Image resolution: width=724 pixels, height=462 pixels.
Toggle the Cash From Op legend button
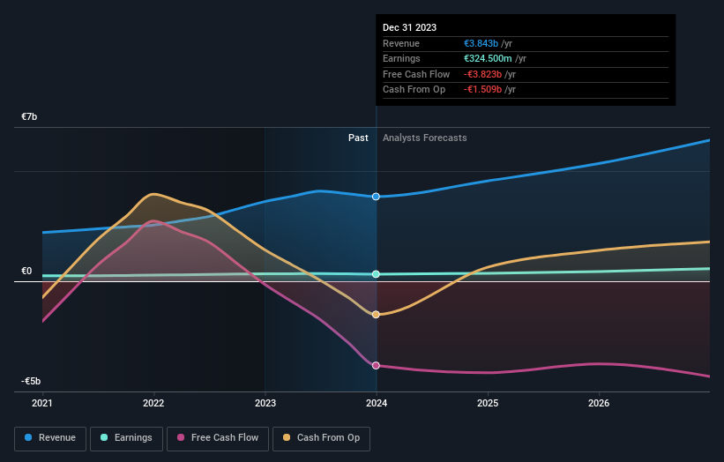coord(321,438)
